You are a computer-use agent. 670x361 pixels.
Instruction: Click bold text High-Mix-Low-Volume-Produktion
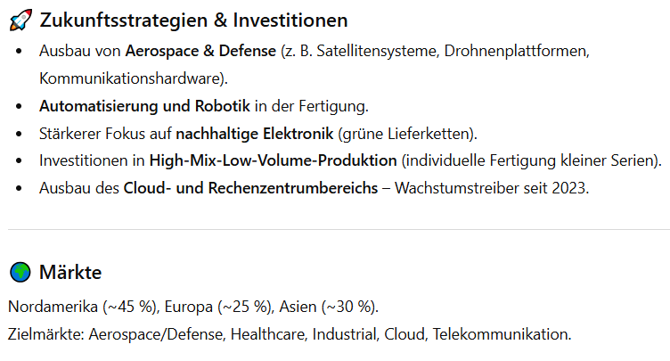tap(273, 161)
